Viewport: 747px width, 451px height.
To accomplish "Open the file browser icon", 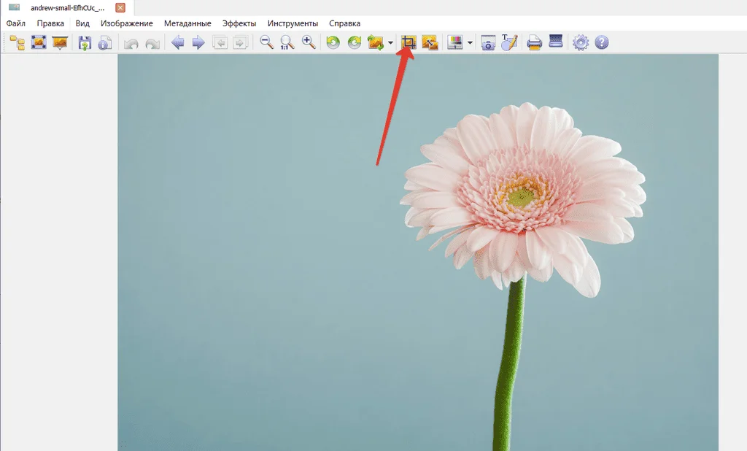I will pos(17,43).
